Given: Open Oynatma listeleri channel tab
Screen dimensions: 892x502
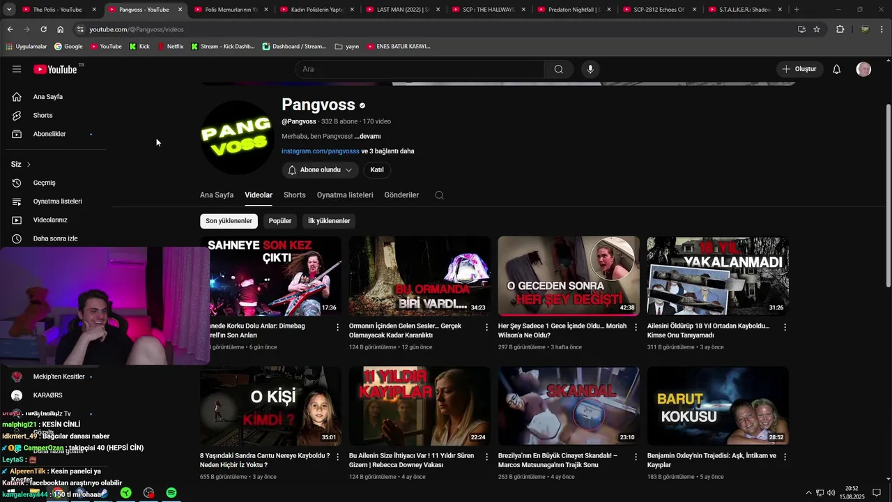Looking at the screenshot, I should coord(345,195).
